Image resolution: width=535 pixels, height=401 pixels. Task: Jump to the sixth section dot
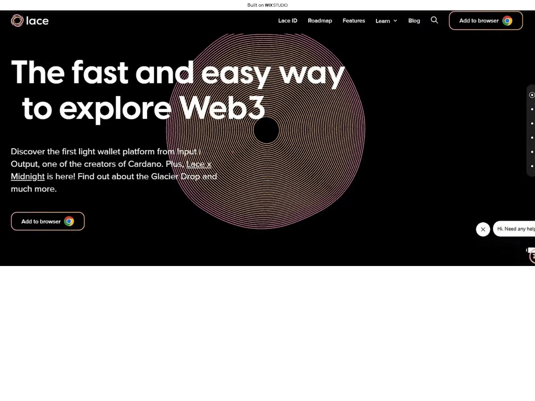pyautogui.click(x=532, y=166)
